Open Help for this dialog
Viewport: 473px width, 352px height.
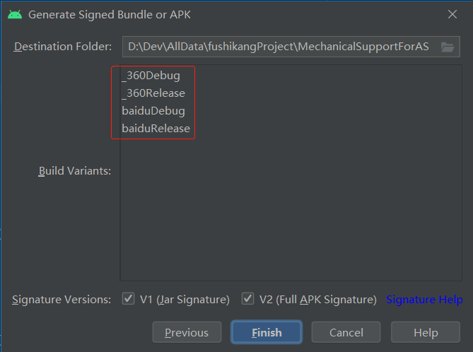pyautogui.click(x=426, y=332)
